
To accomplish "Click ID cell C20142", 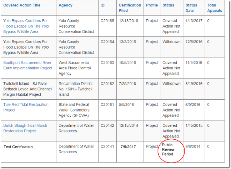I will coord(107,125).
